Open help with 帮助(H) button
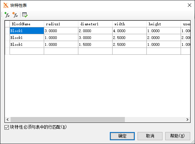This screenshot has width=195, height=144. click(178, 136)
